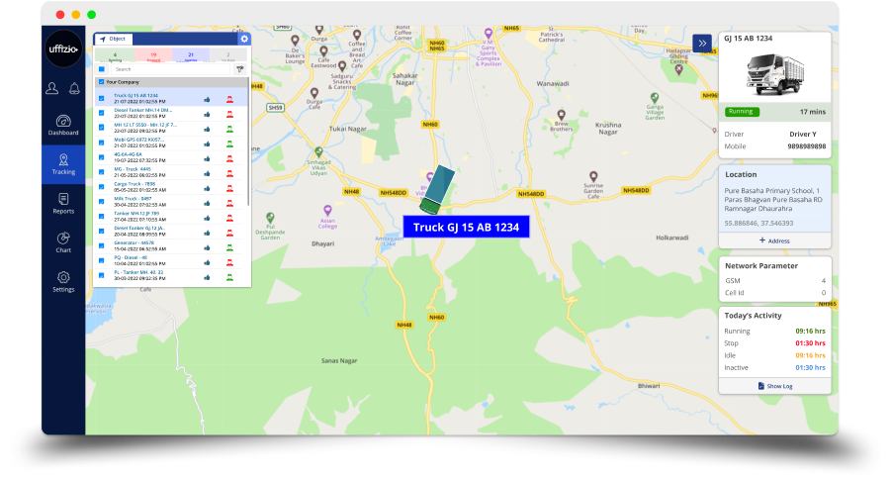Click thumbs-up icon for Mobi GPS 6072
This screenshot has width=892, height=479.
(207, 144)
